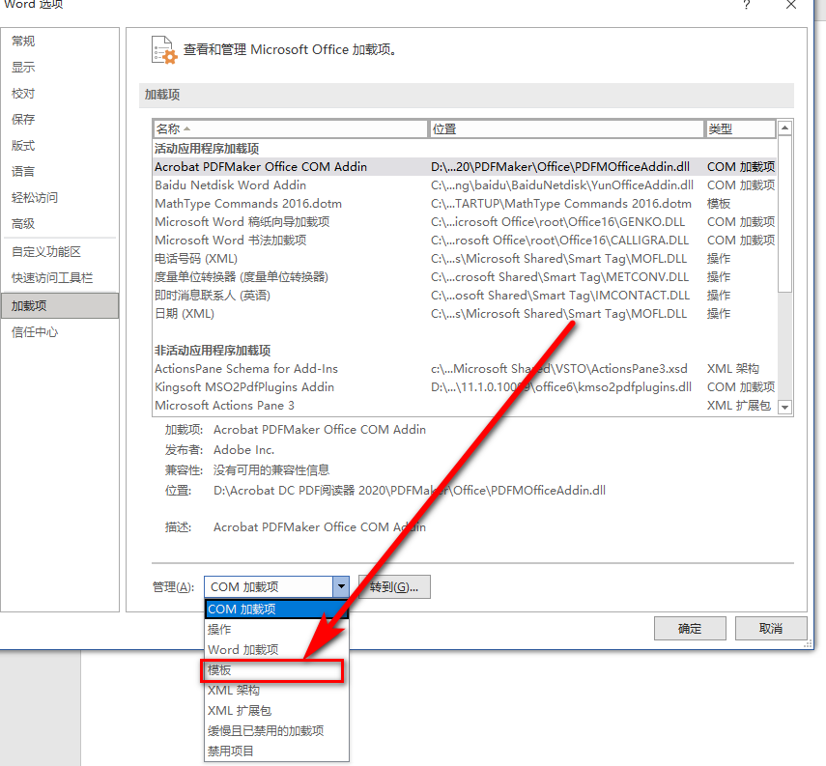Click the IMCONTACT.DLL location cell
Viewport: 826px width, 766px height.
pyautogui.click(x=560, y=295)
